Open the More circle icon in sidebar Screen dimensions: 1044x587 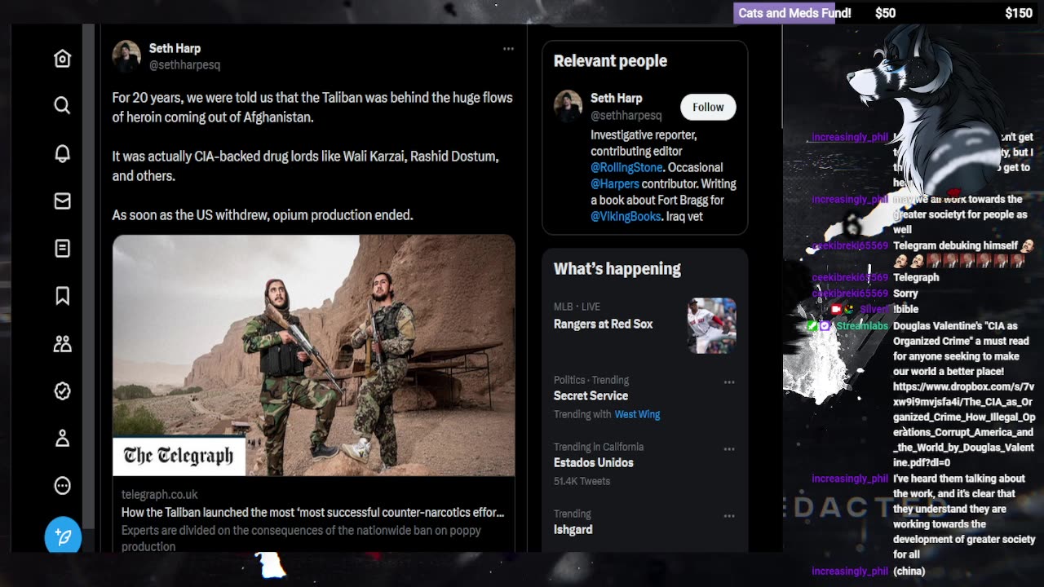tap(62, 486)
